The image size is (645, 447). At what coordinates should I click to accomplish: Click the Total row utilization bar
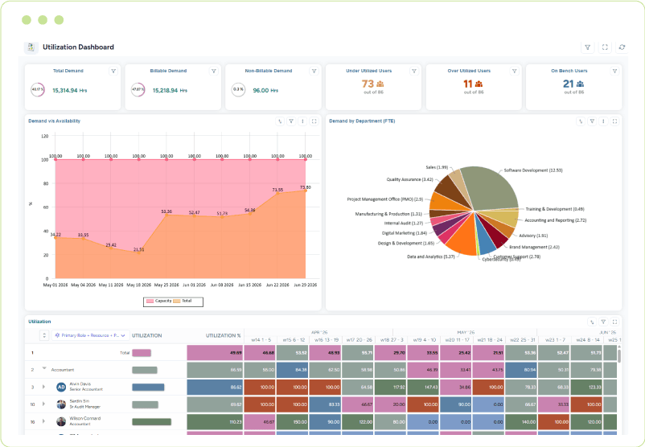point(142,353)
